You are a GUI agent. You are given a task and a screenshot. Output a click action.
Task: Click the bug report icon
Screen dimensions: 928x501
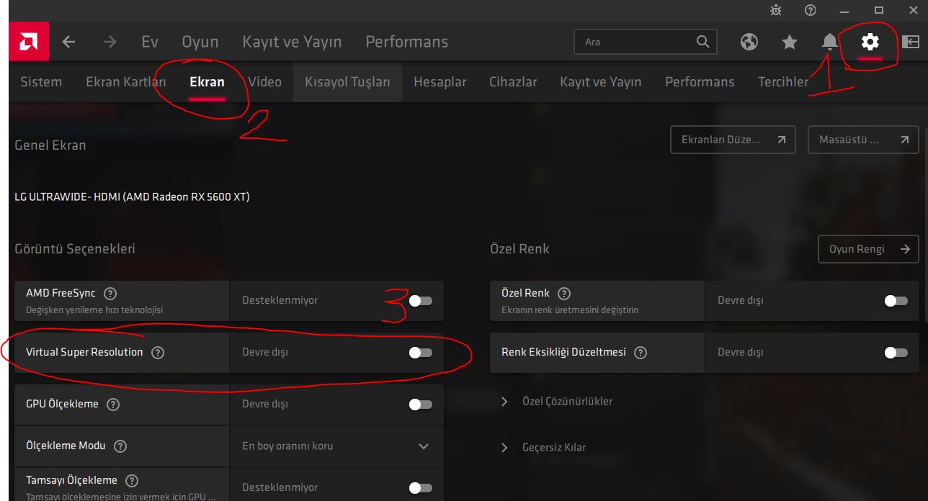(775, 10)
